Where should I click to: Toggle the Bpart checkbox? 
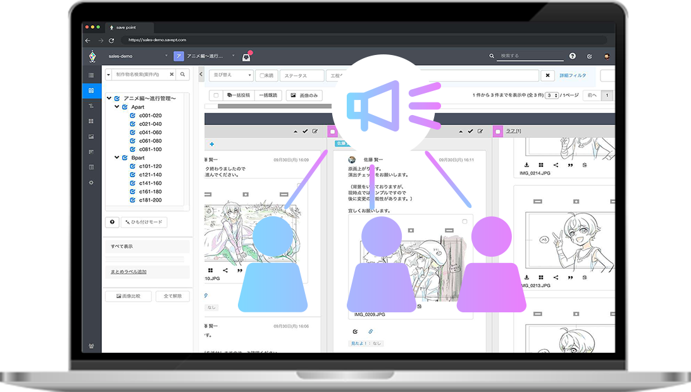[x=125, y=157]
